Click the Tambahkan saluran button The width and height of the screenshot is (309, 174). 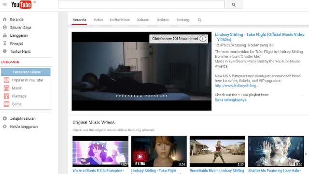[26, 72]
